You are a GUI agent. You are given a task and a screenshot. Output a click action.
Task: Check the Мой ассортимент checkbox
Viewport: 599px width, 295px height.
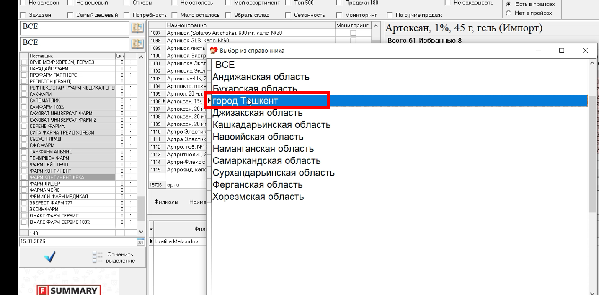click(x=227, y=3)
